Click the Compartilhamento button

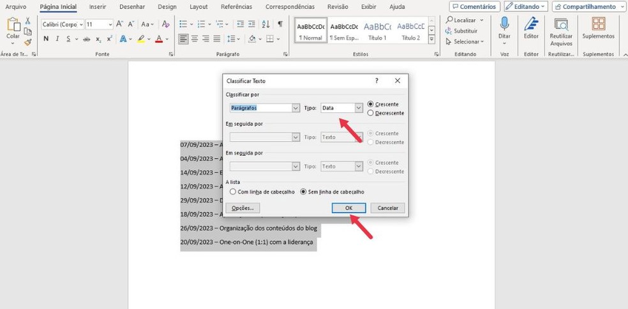[x=586, y=6]
